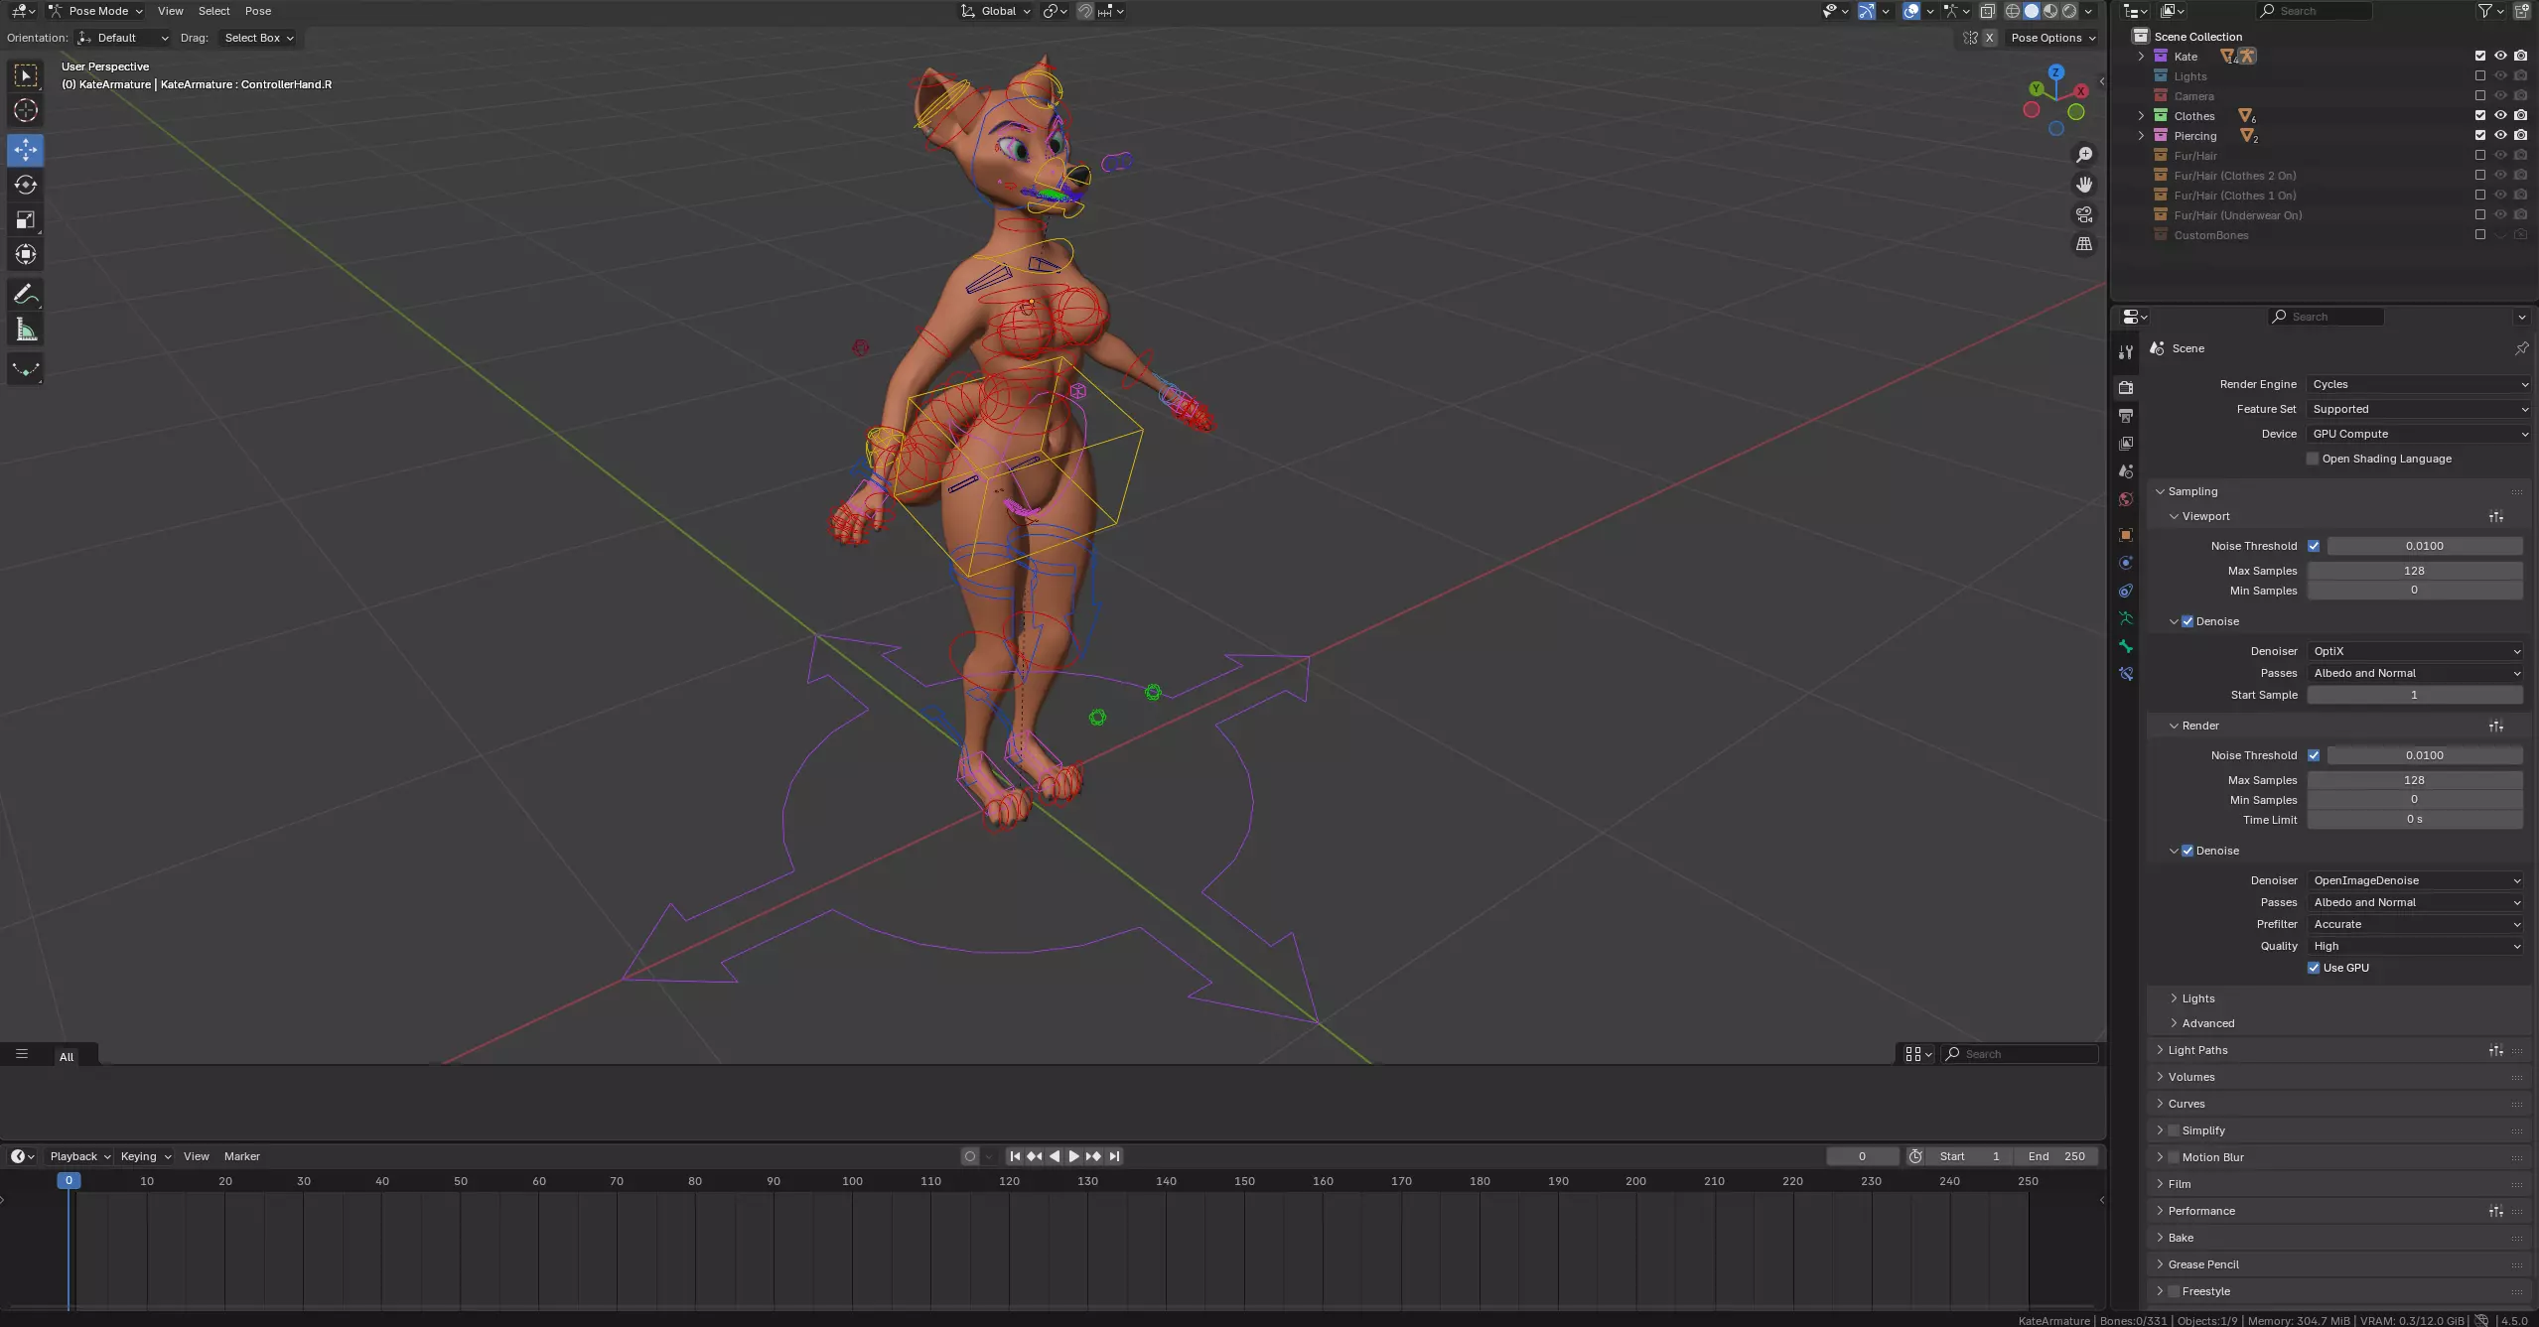Disable the Render Noise Threshold checkbox
This screenshot has width=2539, height=1327.
(2314, 755)
